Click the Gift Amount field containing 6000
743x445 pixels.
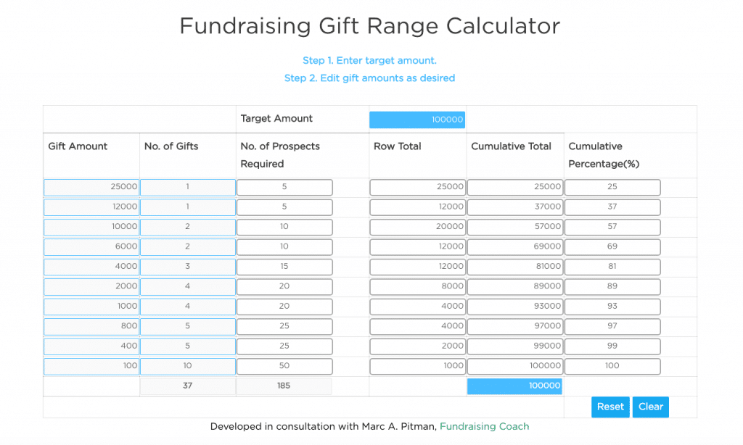pos(91,246)
